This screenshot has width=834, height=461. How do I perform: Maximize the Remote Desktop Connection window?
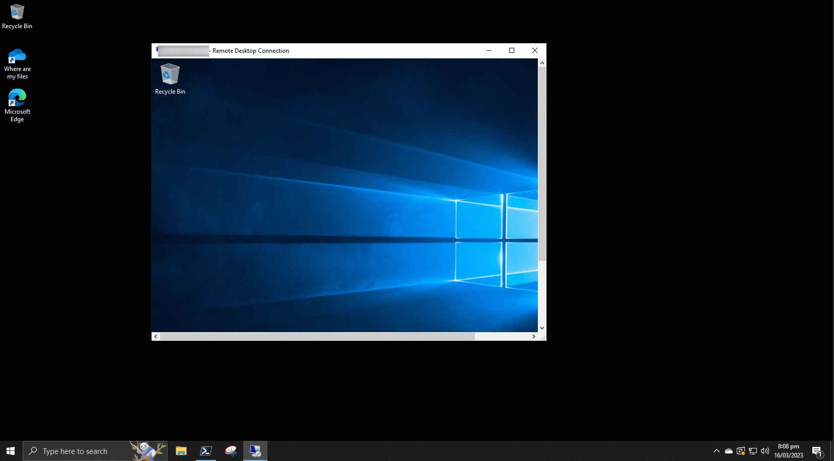pyautogui.click(x=512, y=50)
